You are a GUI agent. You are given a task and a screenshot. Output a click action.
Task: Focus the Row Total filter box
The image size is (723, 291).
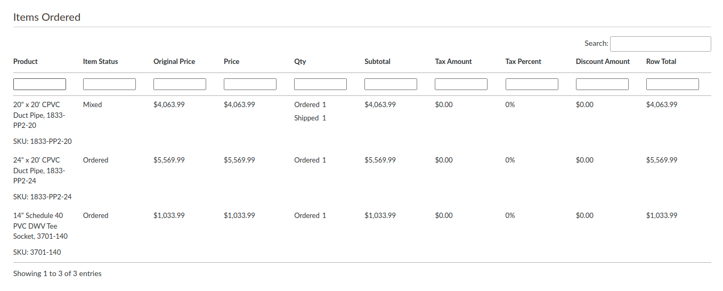pos(672,84)
